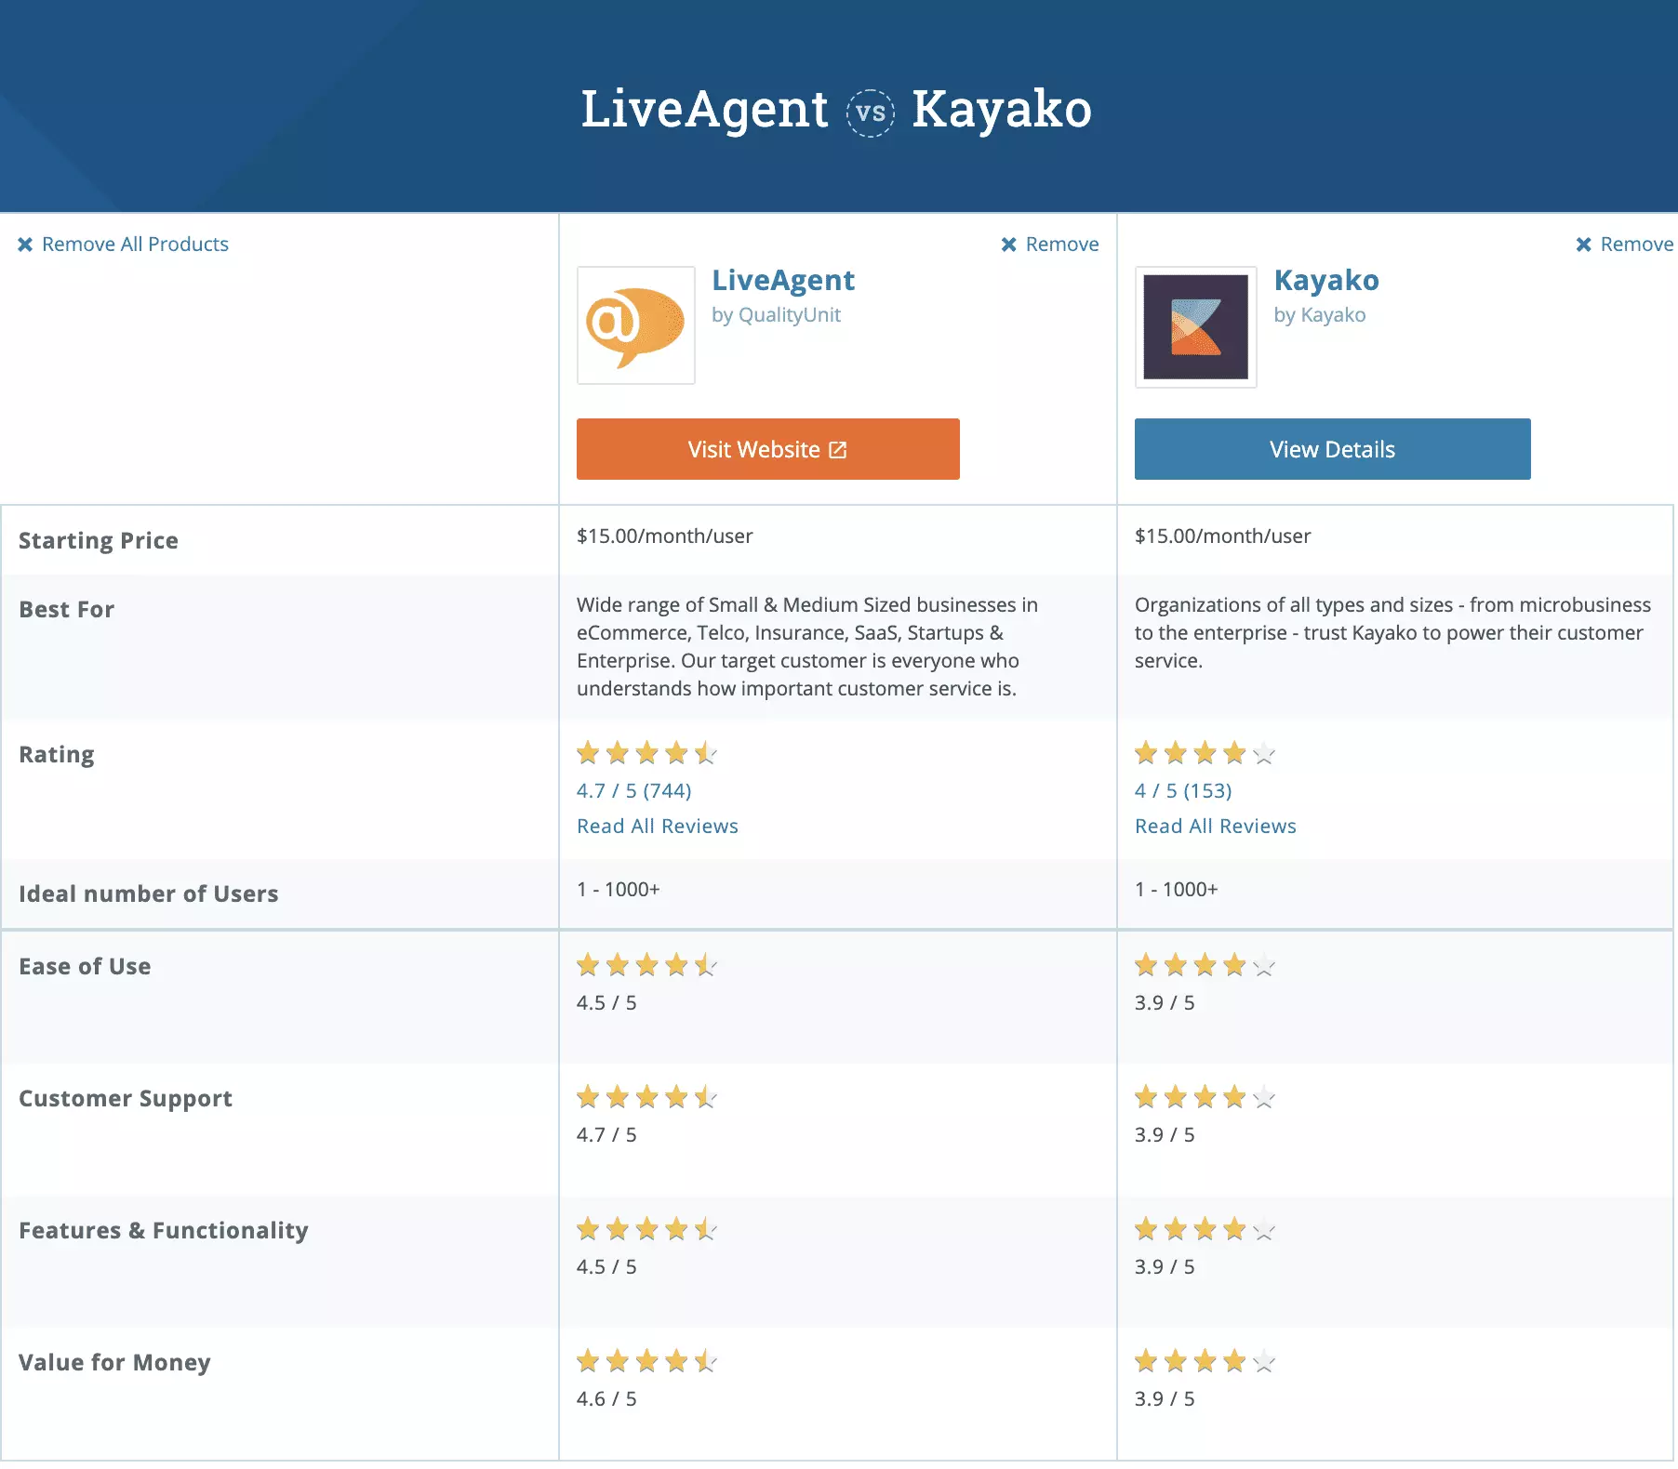
Task: Click the X icon beside Remove All Products
Action: 24,244
